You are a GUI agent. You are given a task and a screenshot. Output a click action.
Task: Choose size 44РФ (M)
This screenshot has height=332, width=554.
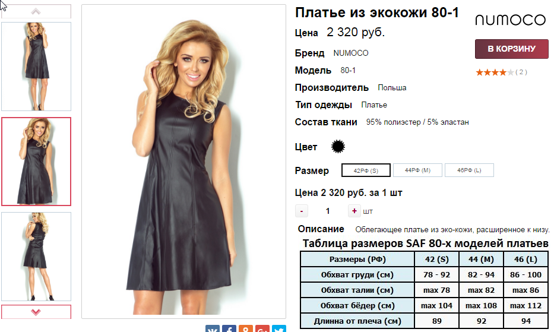(x=417, y=170)
